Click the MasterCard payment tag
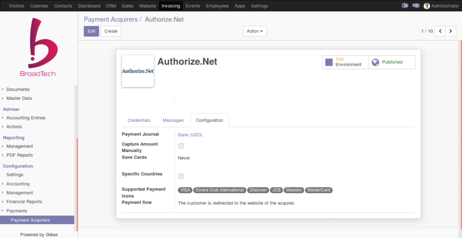The width and height of the screenshot is (462, 238). point(319,190)
